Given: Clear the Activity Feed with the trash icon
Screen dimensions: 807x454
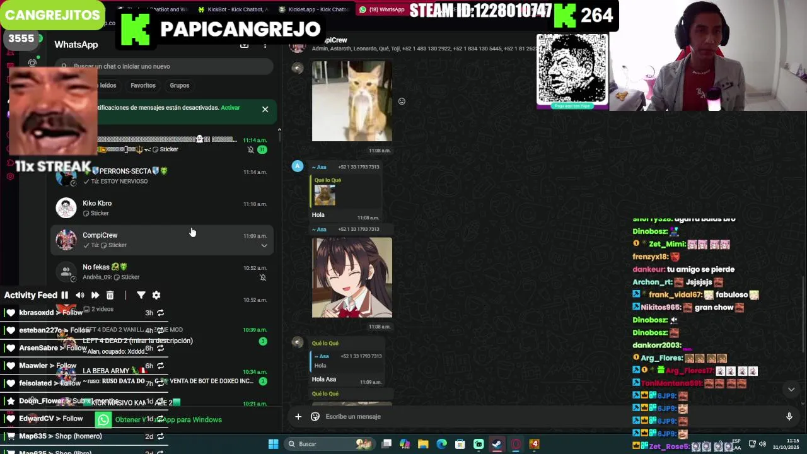Looking at the screenshot, I should pos(110,295).
